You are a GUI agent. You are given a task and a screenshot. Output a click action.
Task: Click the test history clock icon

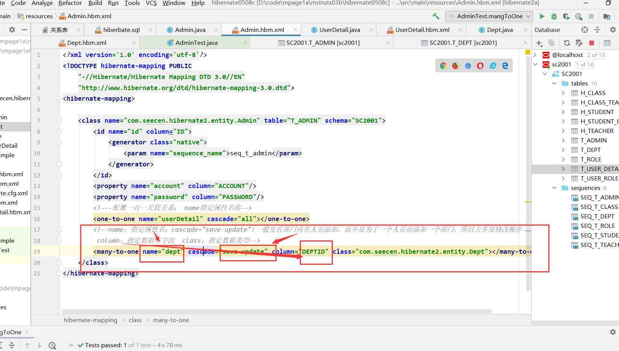click(52, 345)
